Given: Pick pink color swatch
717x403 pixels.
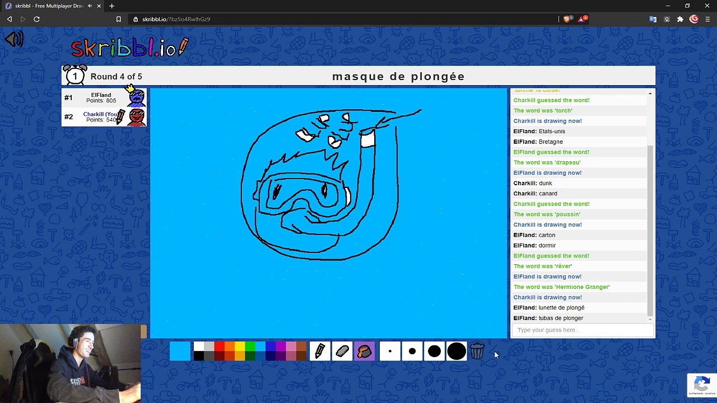Looking at the screenshot, I should [x=292, y=346].
